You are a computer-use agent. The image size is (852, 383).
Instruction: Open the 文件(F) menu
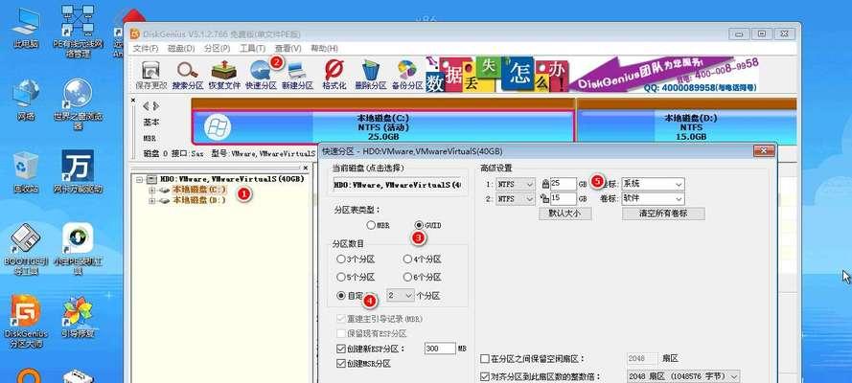click(145, 48)
